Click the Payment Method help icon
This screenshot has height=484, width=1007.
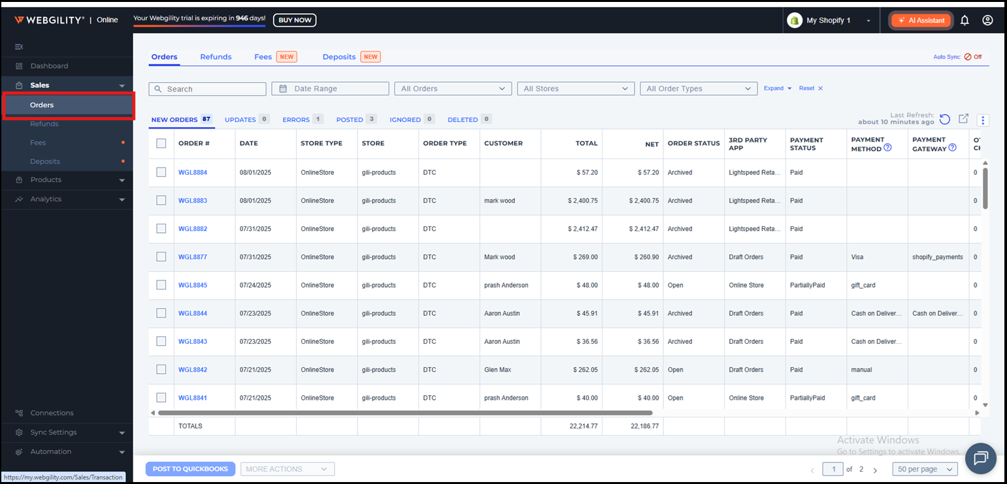[x=887, y=147]
